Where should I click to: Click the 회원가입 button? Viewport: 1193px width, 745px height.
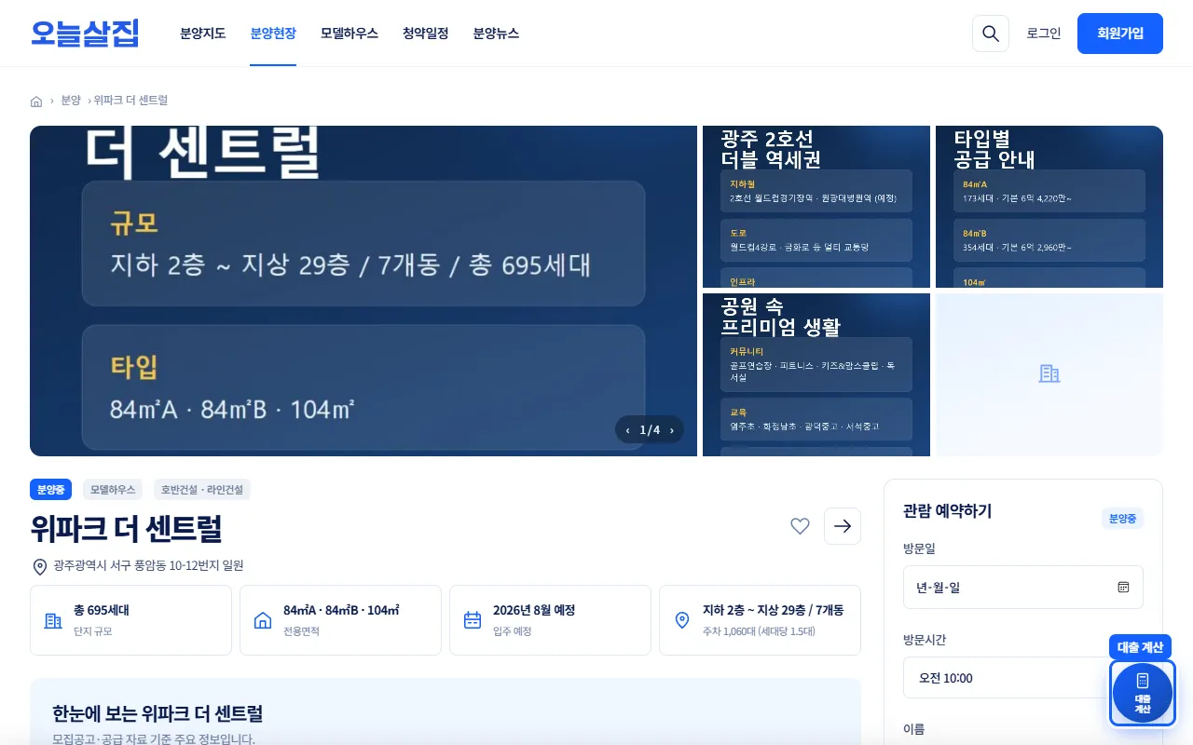click(x=1120, y=34)
